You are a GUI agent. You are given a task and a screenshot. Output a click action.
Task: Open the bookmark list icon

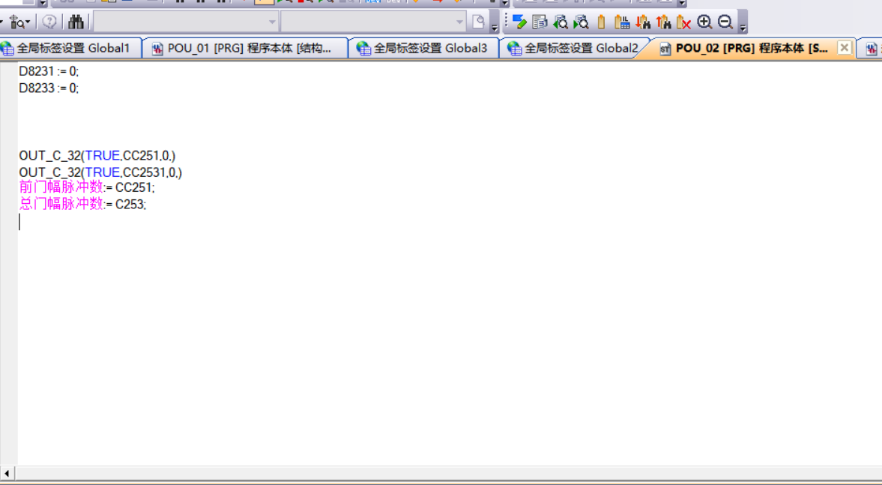click(x=621, y=22)
